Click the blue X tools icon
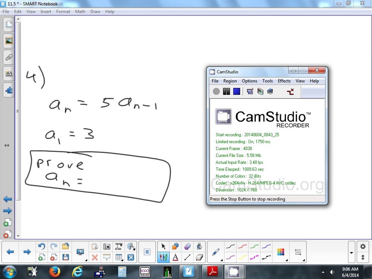 131,257
